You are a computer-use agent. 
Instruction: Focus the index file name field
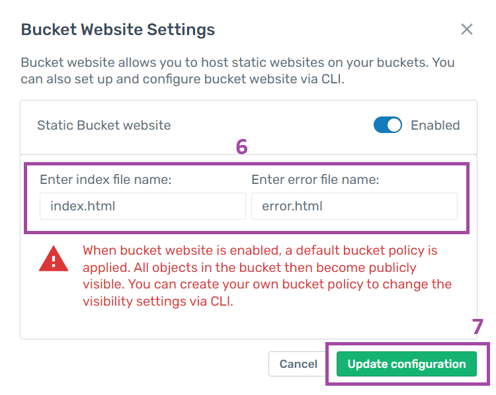pyautogui.click(x=143, y=206)
